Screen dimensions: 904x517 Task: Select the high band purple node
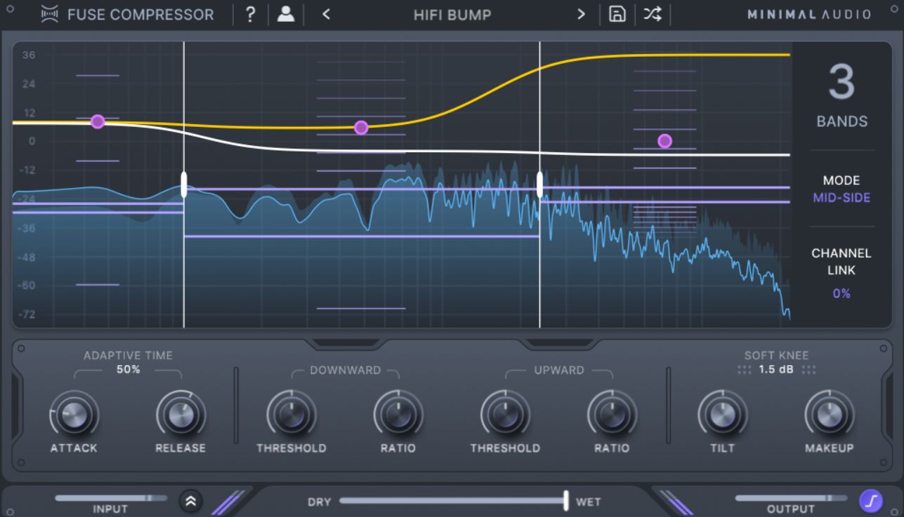click(x=664, y=141)
